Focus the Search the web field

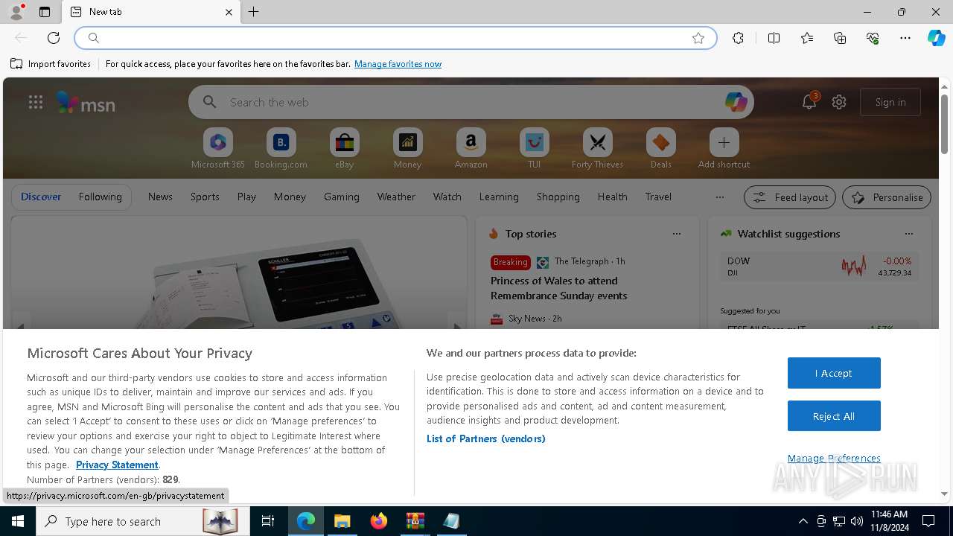coord(471,102)
